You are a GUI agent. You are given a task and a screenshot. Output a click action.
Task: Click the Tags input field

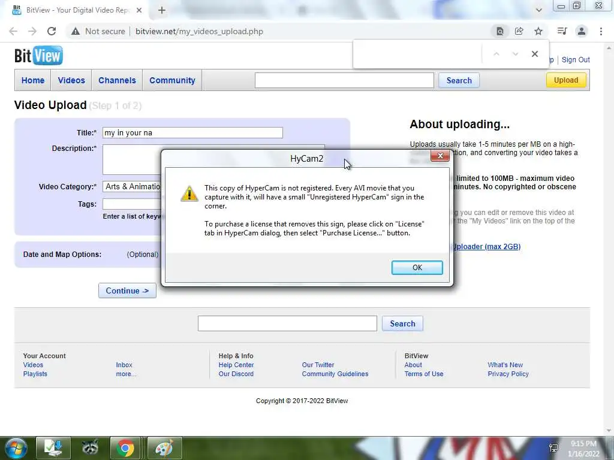point(131,204)
